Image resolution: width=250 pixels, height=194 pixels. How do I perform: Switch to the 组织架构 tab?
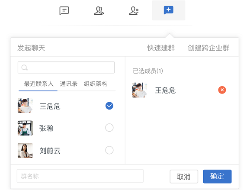[x=96, y=84]
